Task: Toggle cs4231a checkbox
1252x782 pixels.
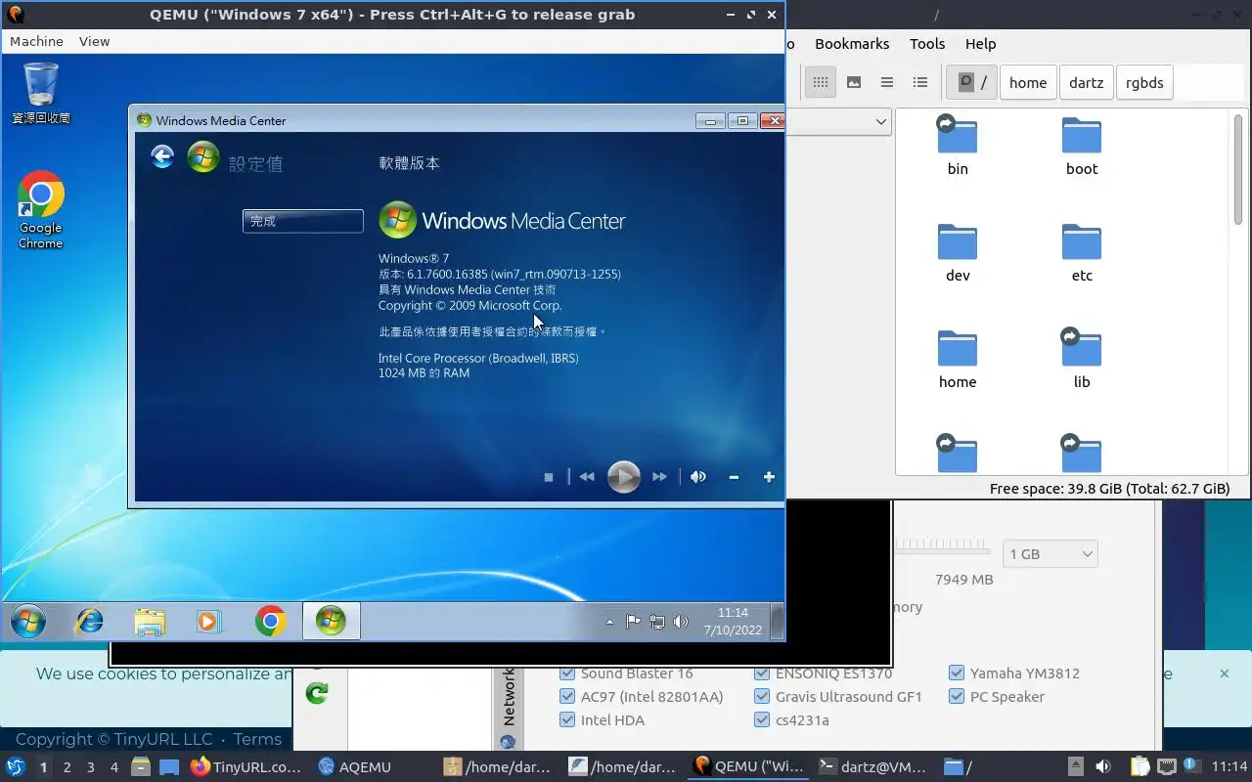Action: [762, 720]
